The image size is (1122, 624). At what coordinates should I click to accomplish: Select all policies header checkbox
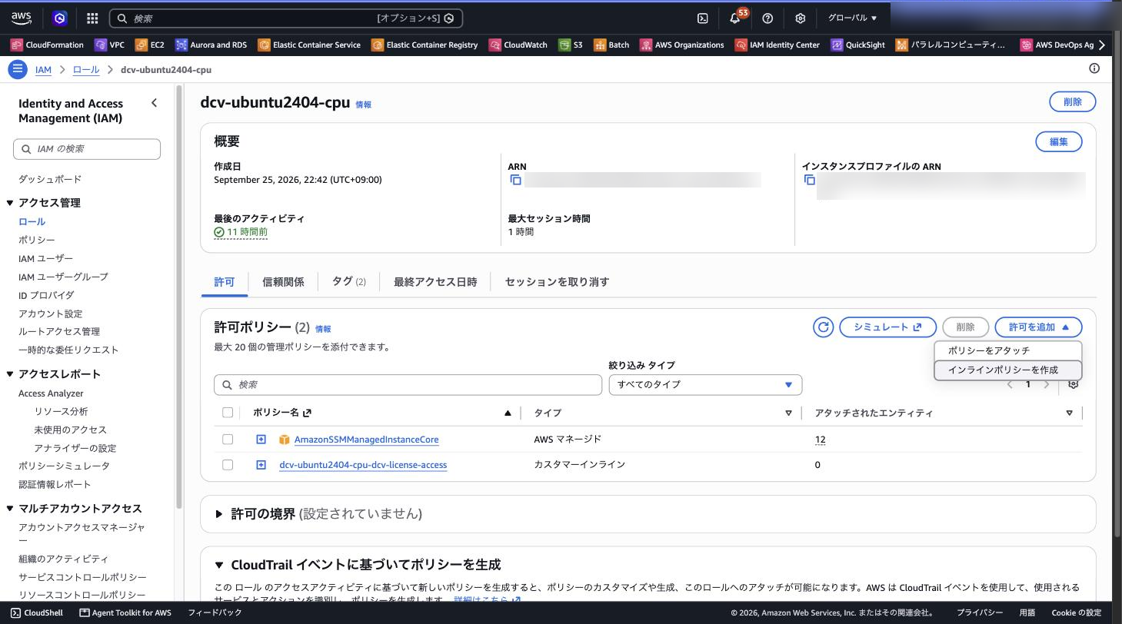228,413
